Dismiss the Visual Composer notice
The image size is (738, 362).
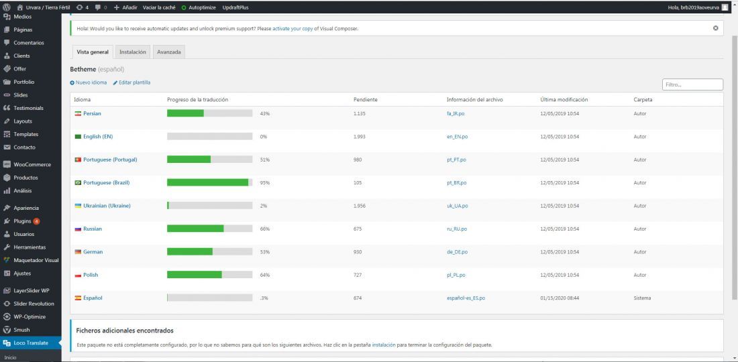715,28
